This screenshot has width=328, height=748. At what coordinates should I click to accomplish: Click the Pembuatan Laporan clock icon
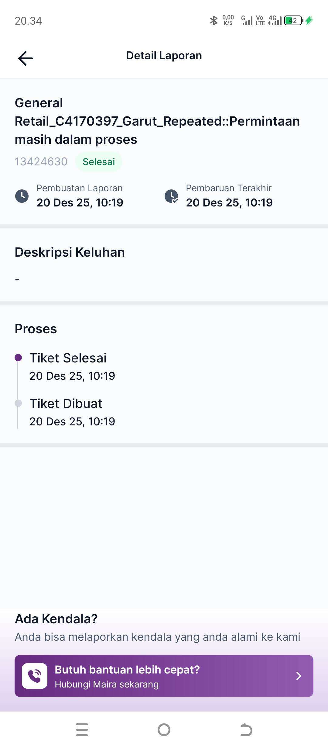(22, 196)
